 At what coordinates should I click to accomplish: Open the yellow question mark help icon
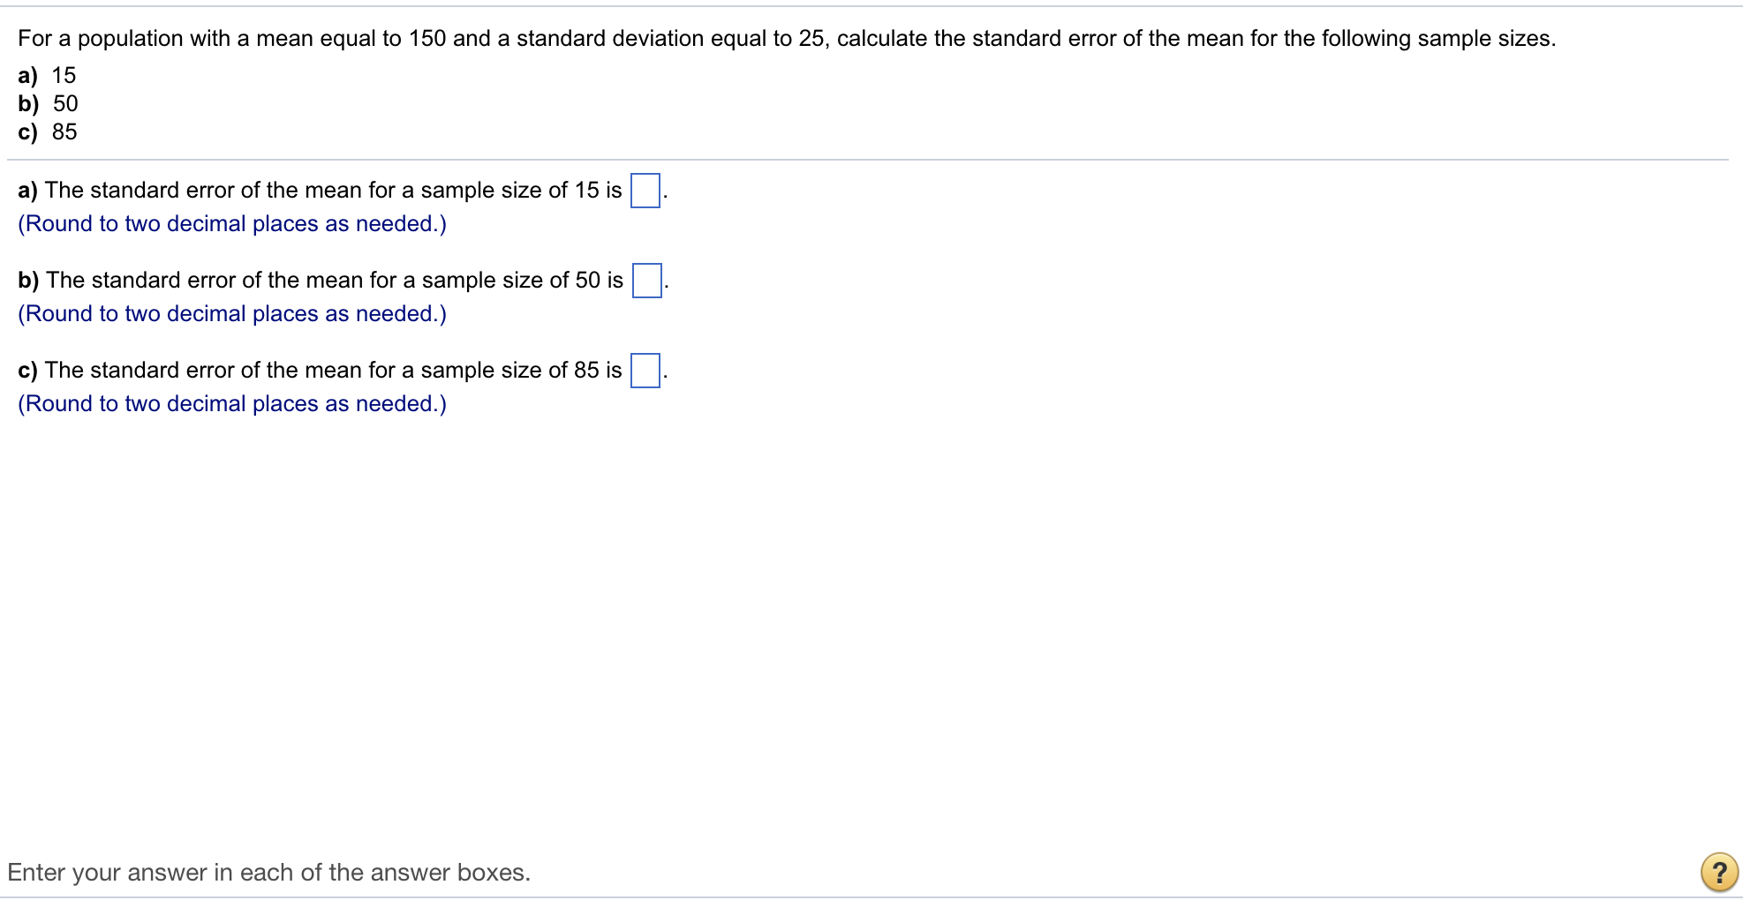1718,872
